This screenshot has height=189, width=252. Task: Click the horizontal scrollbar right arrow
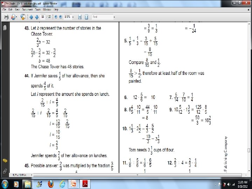pyautogui.click(x=246, y=175)
